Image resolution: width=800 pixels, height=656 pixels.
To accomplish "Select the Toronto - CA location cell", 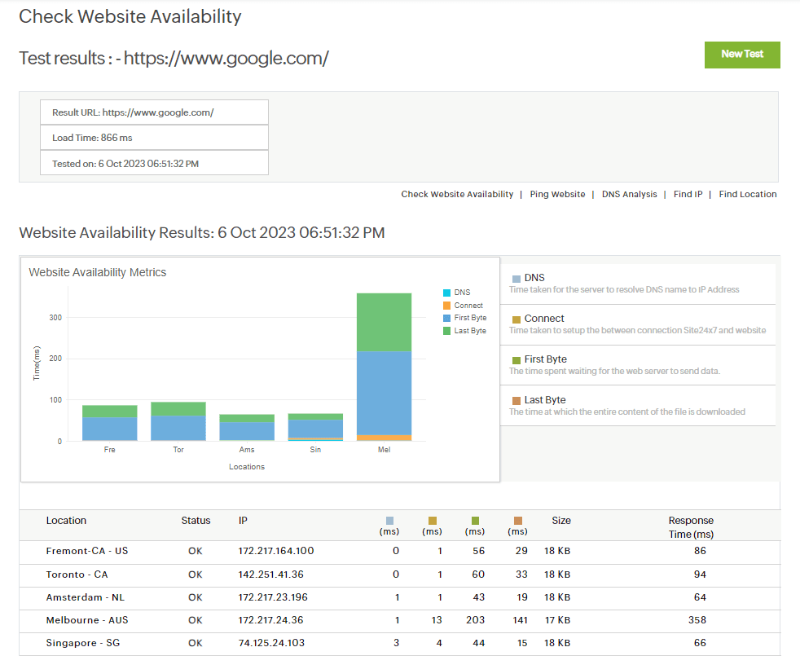I will coord(77,575).
